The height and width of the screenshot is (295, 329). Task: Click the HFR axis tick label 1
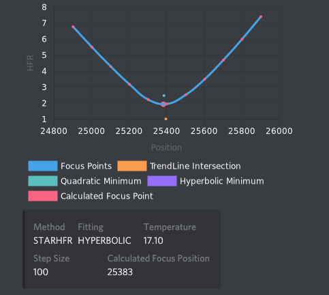[x=44, y=120]
